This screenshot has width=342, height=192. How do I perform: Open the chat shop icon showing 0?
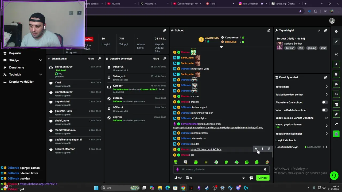189,178
